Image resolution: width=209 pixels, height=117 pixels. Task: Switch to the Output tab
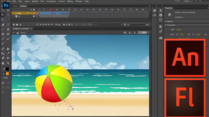pos(15,6)
